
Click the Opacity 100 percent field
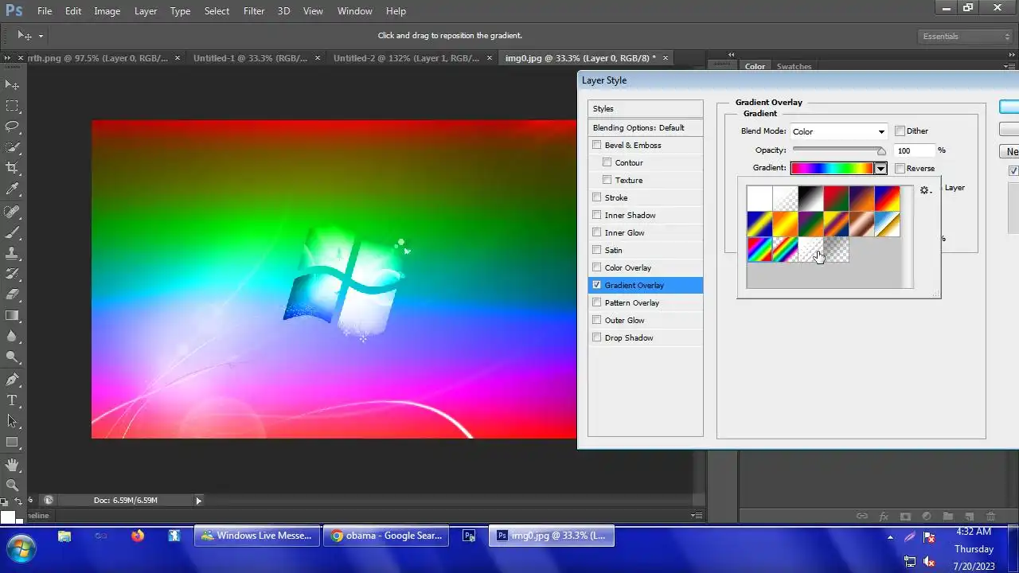(x=916, y=150)
